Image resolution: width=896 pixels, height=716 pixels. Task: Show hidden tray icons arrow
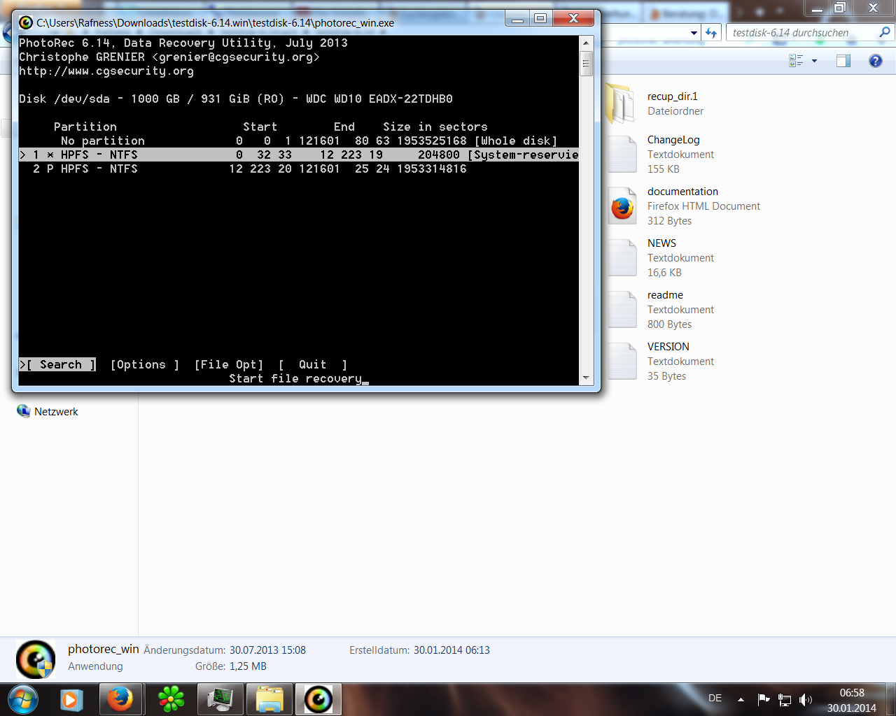741,699
